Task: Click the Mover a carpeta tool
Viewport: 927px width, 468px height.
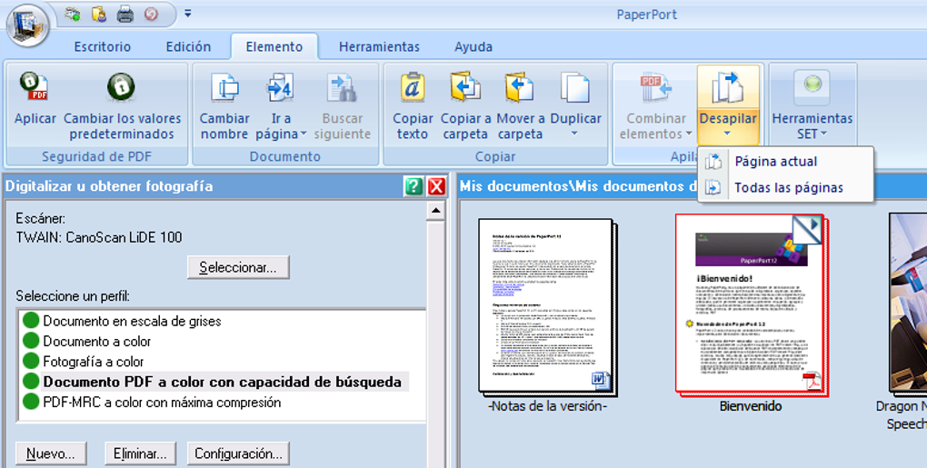Action: [x=520, y=105]
